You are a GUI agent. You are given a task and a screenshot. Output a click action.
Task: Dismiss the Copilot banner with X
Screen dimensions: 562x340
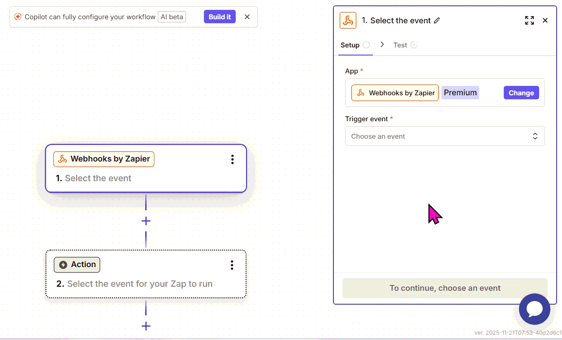(x=247, y=17)
